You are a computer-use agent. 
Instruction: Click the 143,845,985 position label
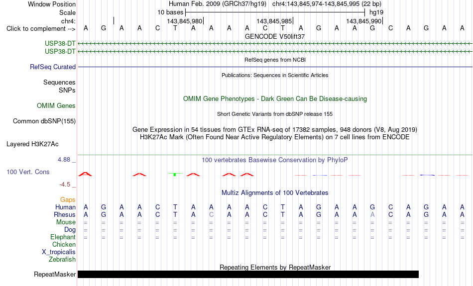(274, 21)
